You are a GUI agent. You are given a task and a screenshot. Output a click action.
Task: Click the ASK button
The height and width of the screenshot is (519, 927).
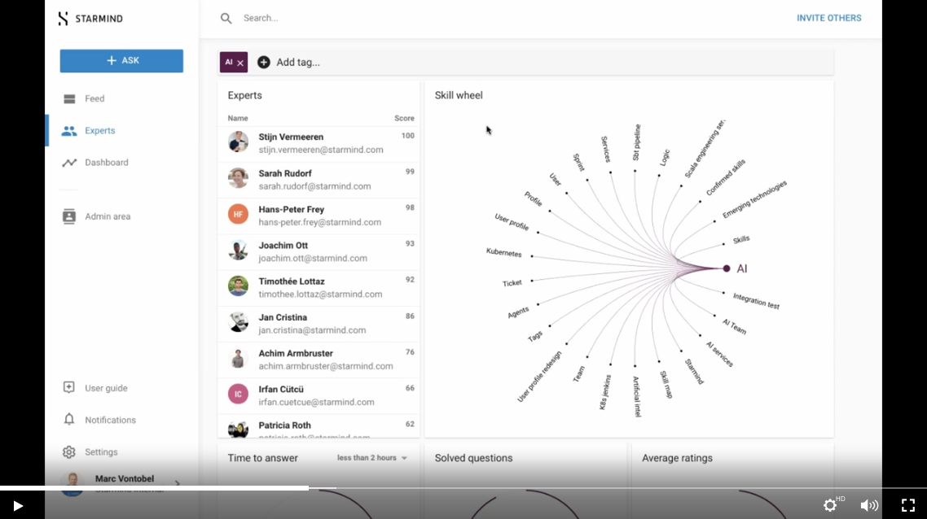[x=122, y=61]
